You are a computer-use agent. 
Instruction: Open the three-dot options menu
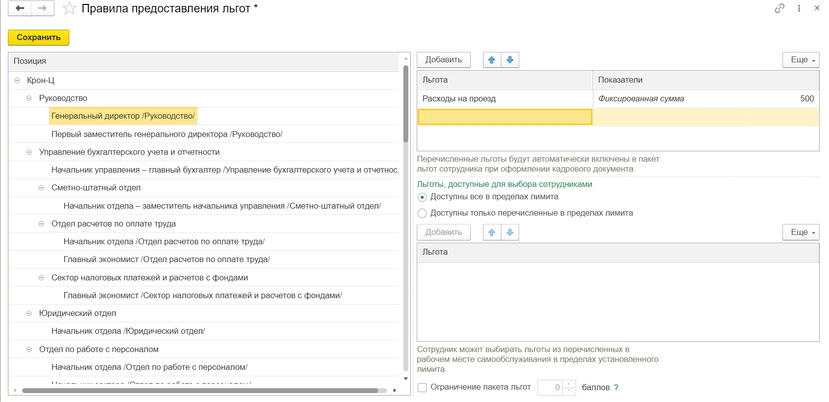click(799, 8)
